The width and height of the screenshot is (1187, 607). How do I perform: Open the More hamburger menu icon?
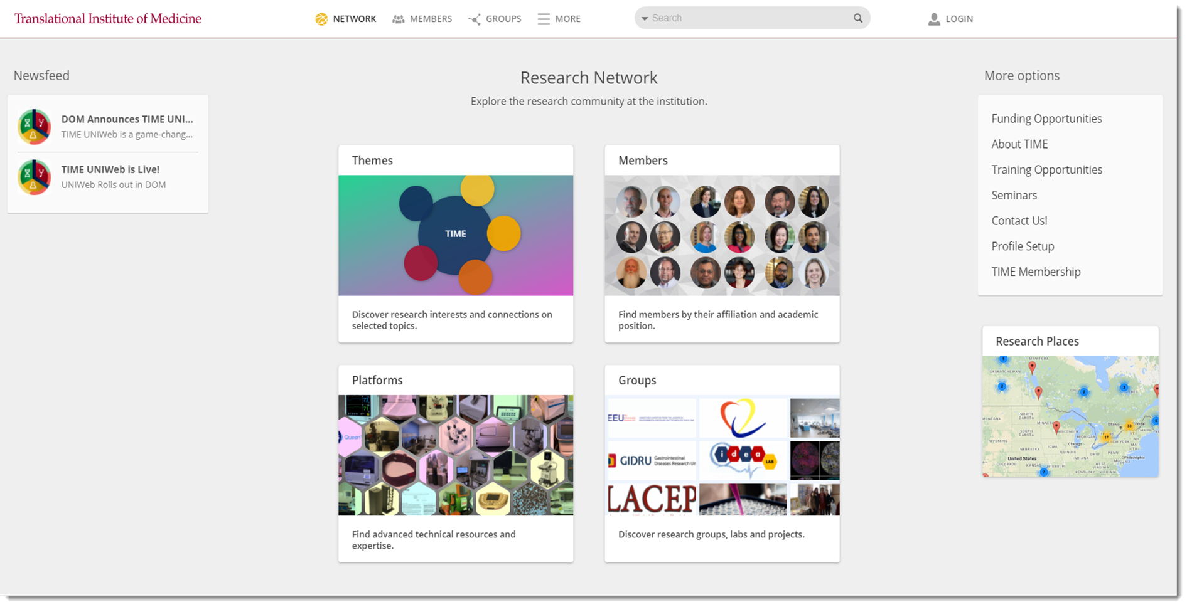click(x=544, y=19)
